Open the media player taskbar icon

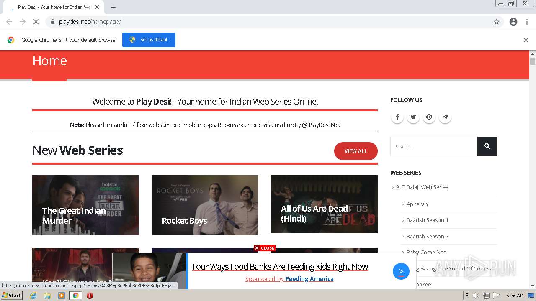62,296
